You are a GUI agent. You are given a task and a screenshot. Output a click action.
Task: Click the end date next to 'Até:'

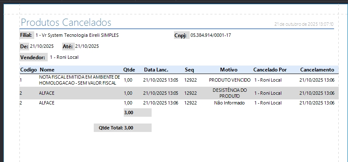(x=87, y=46)
